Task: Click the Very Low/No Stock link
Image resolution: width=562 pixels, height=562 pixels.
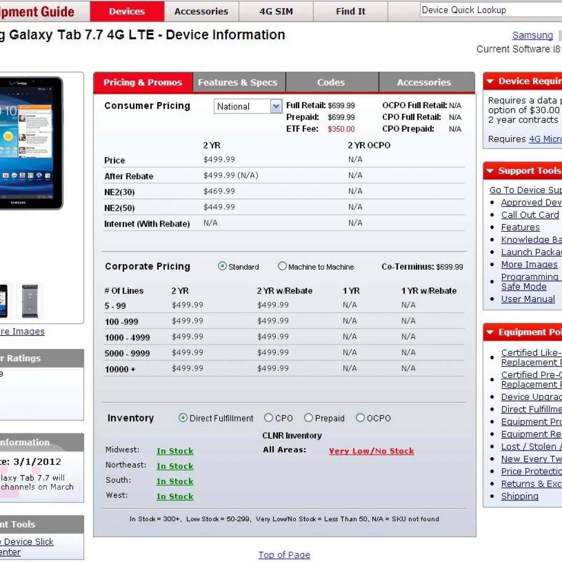Action: [x=371, y=451]
